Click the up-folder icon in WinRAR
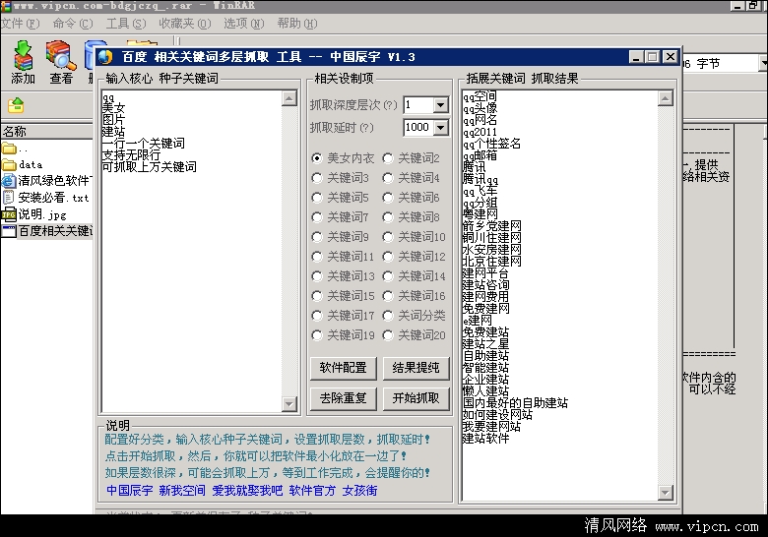This screenshot has width=768, height=537. (x=16, y=104)
